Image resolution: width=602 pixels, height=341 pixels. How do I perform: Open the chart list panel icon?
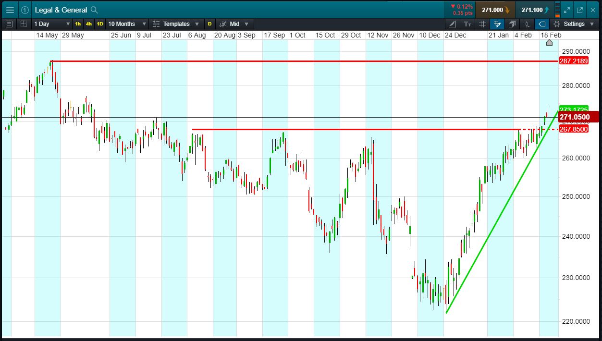(9, 24)
